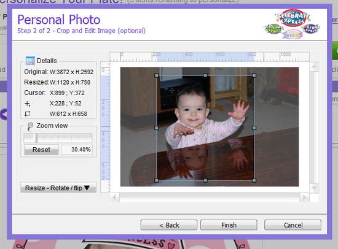Click the crop position X:228 ; Y:52
Viewport: 338px width, 249px height.
[66, 103]
